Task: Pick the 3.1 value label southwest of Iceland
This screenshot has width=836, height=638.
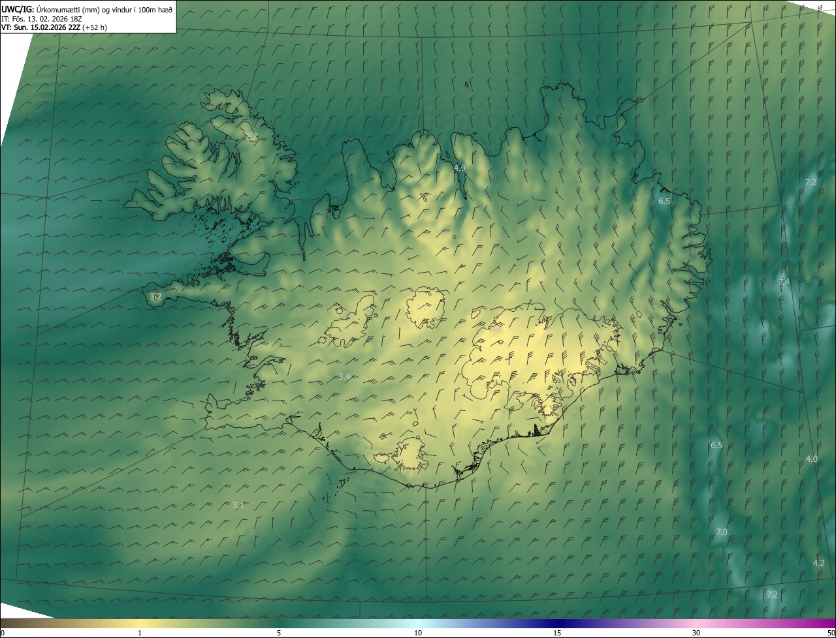Action: tap(238, 506)
